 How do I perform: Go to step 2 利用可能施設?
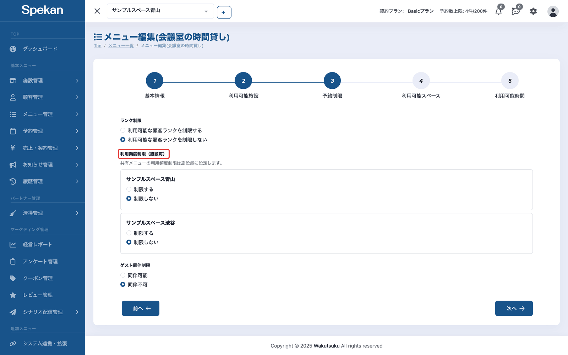243,81
